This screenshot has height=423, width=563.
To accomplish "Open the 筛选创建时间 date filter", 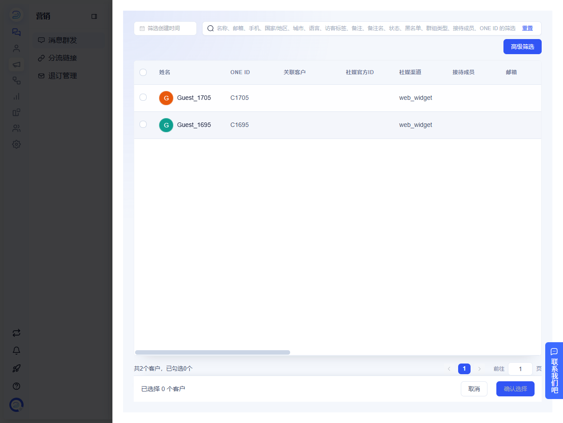I will point(165,28).
